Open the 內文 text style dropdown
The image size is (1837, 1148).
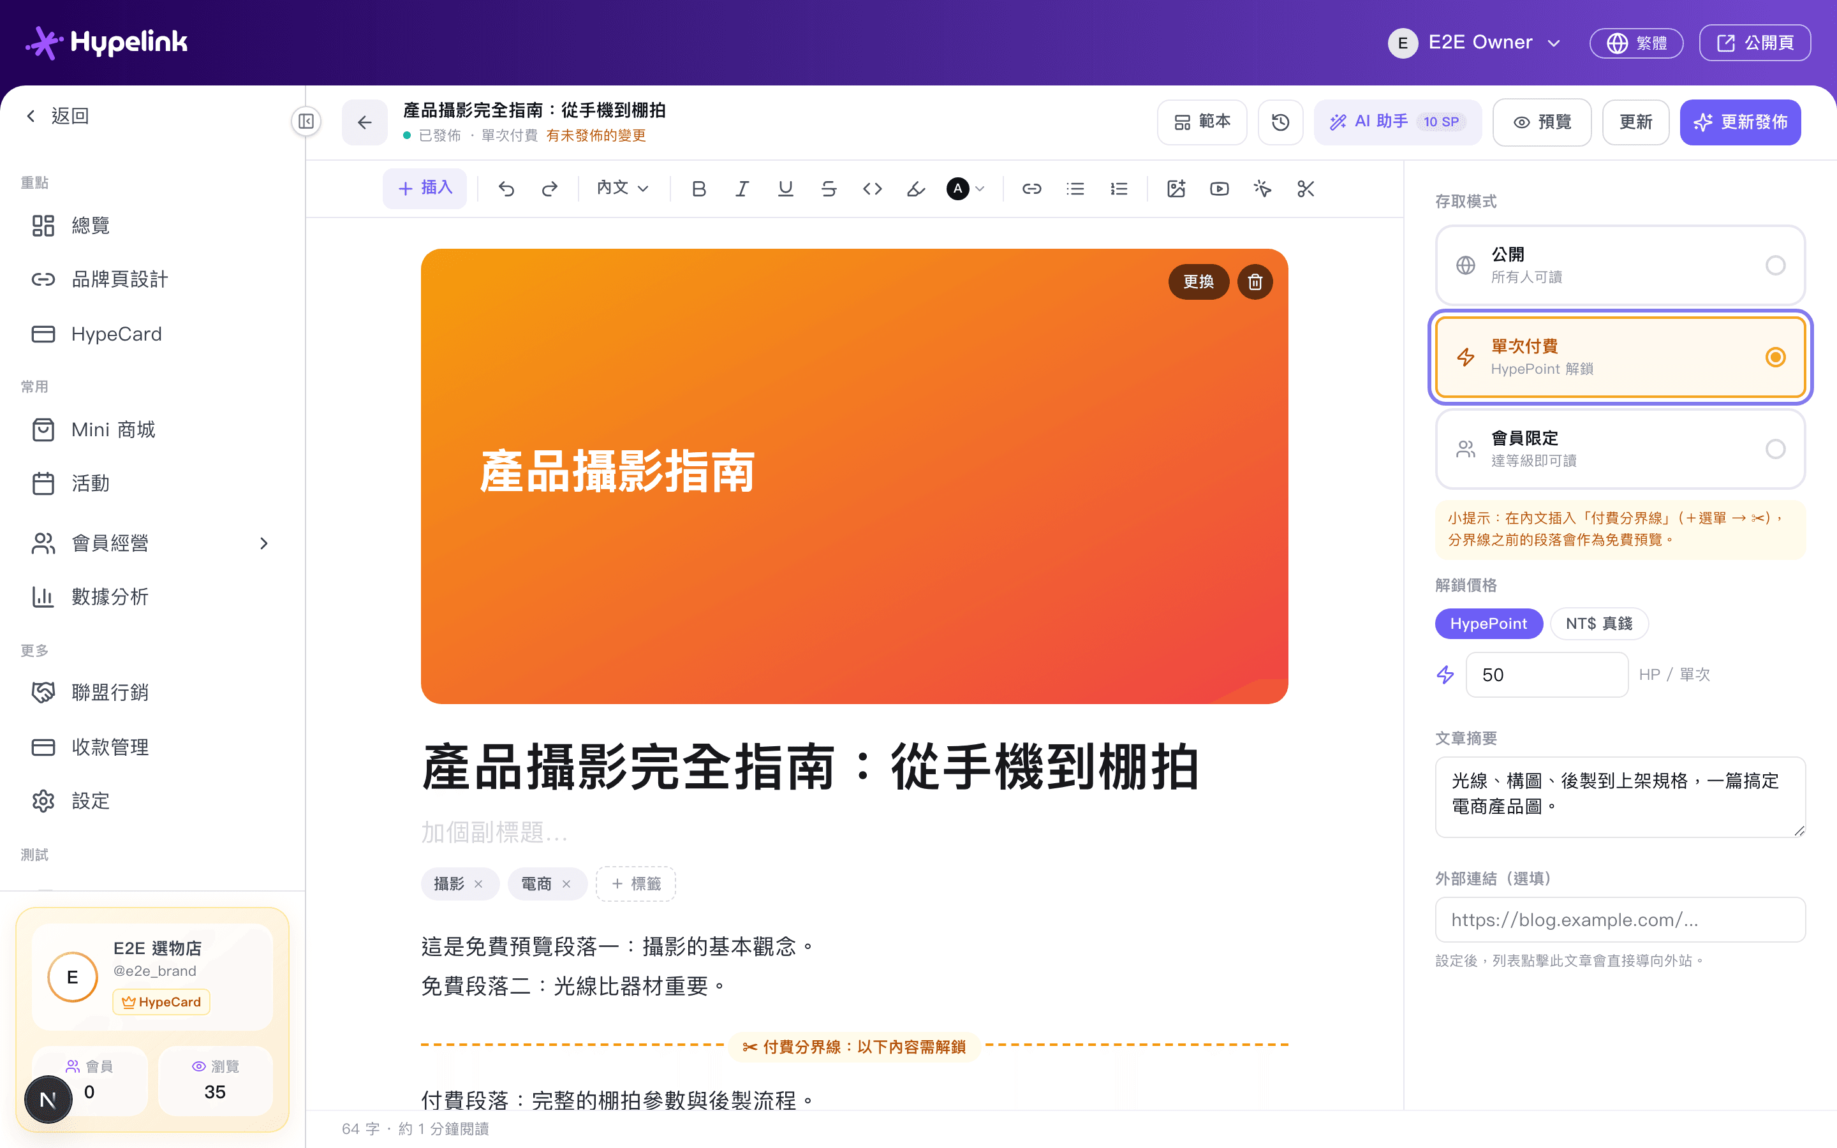coord(623,188)
